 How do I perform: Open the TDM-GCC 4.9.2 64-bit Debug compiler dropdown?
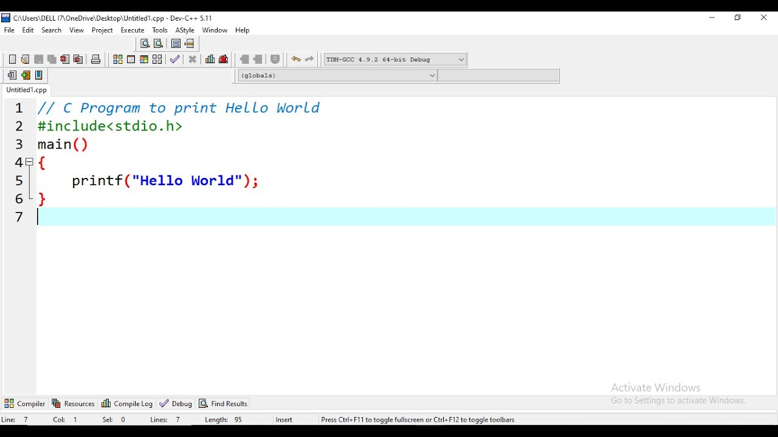[395, 59]
